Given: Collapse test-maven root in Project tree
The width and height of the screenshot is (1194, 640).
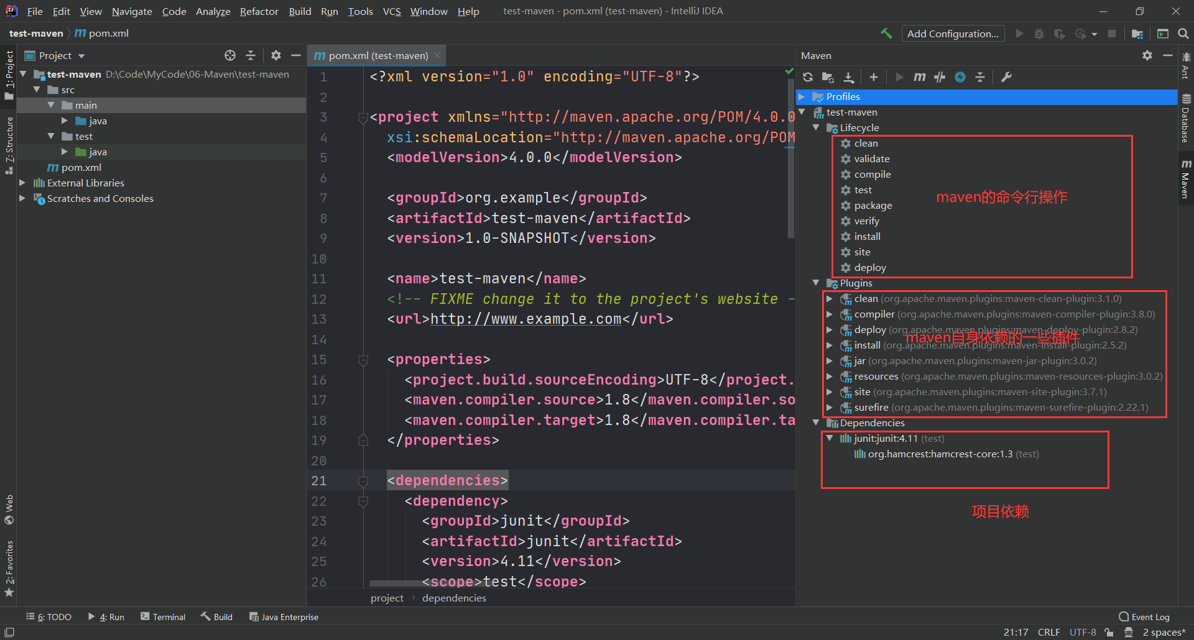Looking at the screenshot, I should point(23,74).
